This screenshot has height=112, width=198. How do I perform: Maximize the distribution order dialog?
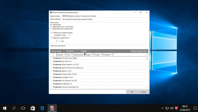(141, 12)
